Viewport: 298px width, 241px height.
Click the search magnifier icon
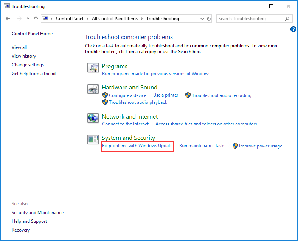point(287,19)
